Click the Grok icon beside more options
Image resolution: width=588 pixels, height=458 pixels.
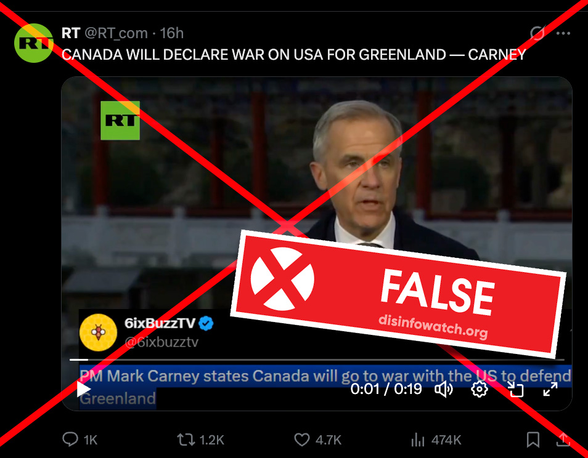pos(537,33)
